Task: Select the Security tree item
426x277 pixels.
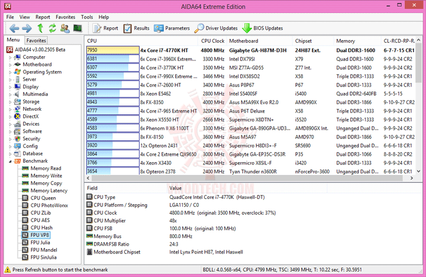Action: [x=31, y=138]
